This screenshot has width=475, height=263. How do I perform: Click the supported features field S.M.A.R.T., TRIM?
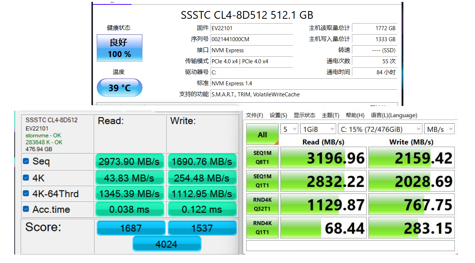304,94
